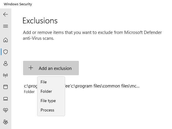Viewport: 172px width, 129px height.
Task: Go back using the back arrow
Action: 6,14
